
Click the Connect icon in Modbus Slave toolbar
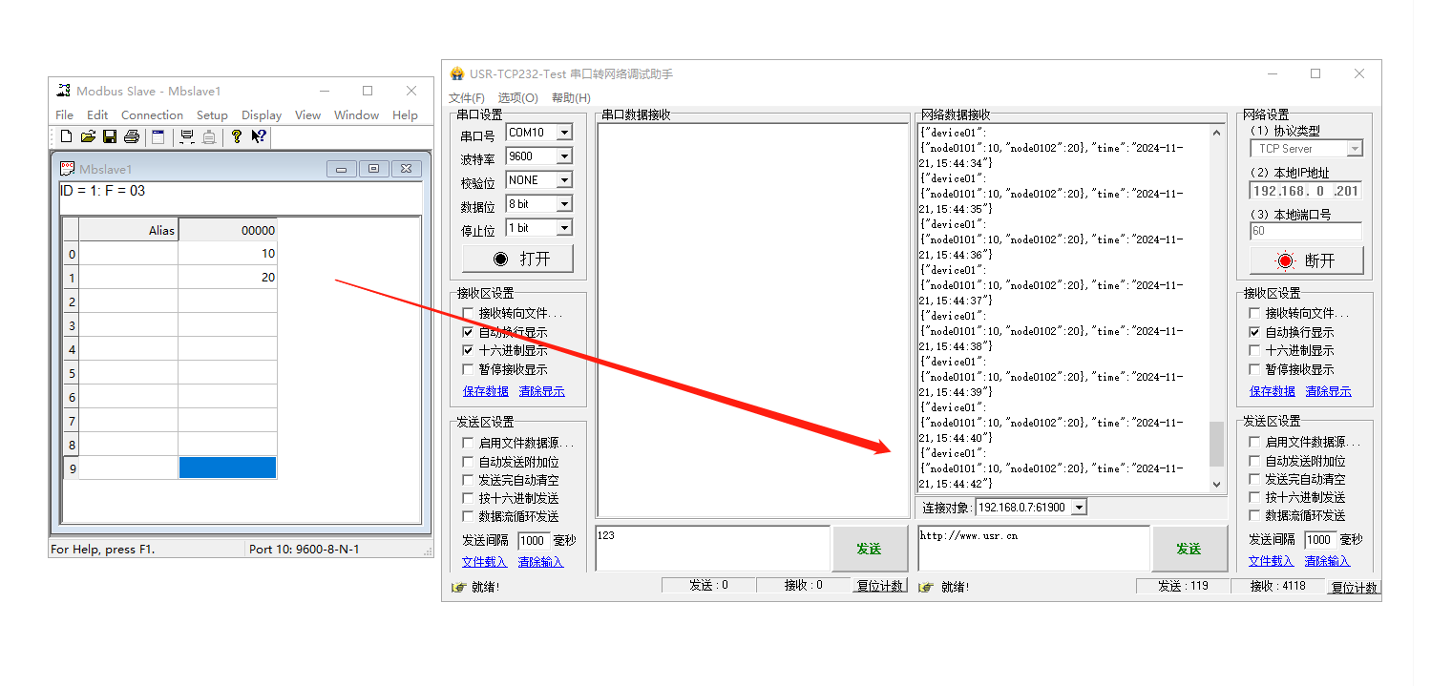[187, 137]
